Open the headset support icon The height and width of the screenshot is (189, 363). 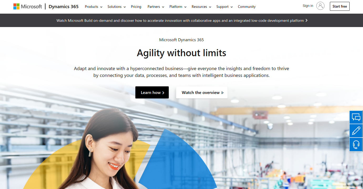tap(356, 144)
